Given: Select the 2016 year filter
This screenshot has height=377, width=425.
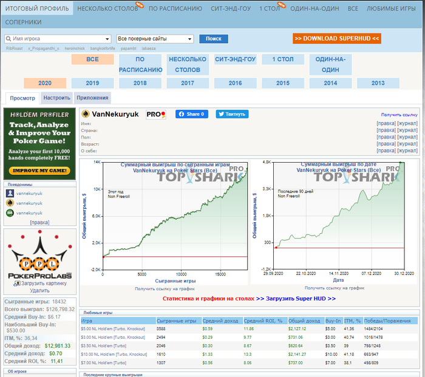Looking at the screenshot, I should [236, 83].
